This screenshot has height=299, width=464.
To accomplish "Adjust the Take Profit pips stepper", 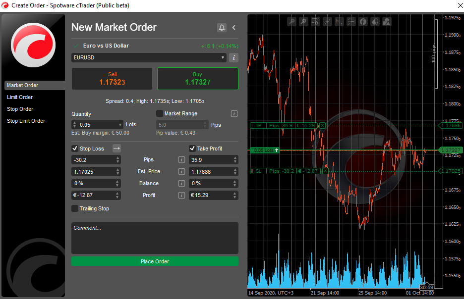I will tap(235, 160).
